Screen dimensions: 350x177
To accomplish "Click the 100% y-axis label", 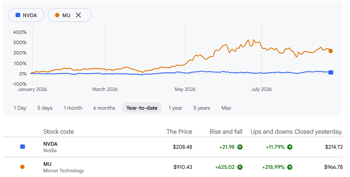I will pos(20,63).
